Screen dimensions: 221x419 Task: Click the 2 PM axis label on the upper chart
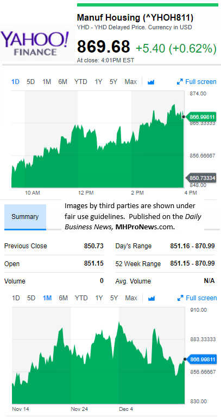(x=137, y=192)
